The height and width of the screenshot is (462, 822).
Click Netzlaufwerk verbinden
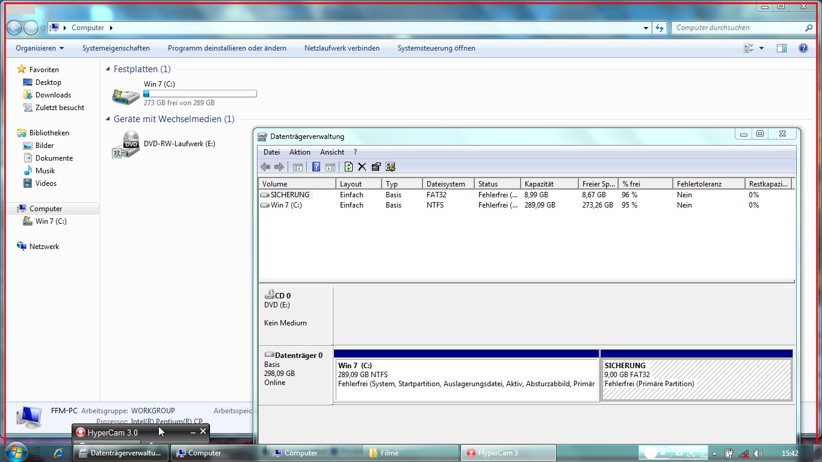(342, 48)
